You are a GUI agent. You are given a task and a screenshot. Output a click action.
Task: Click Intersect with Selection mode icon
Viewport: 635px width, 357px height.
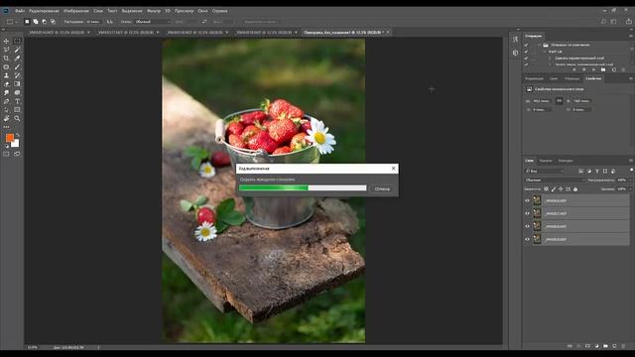53,22
